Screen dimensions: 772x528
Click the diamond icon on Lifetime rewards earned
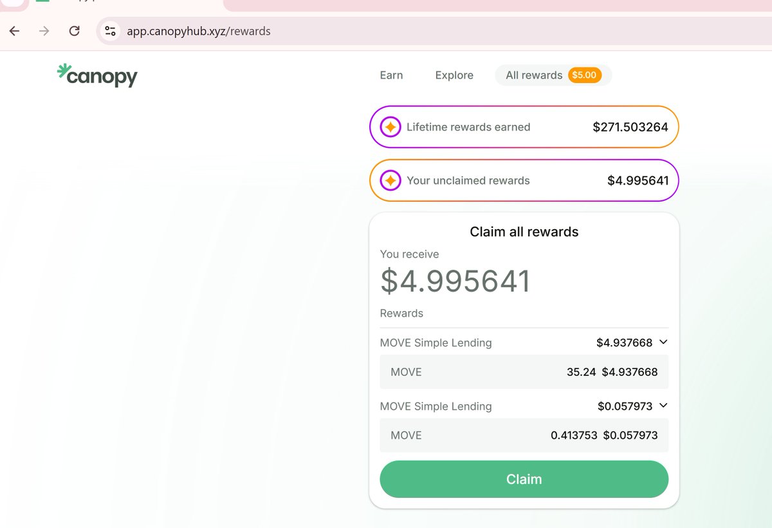tap(389, 127)
